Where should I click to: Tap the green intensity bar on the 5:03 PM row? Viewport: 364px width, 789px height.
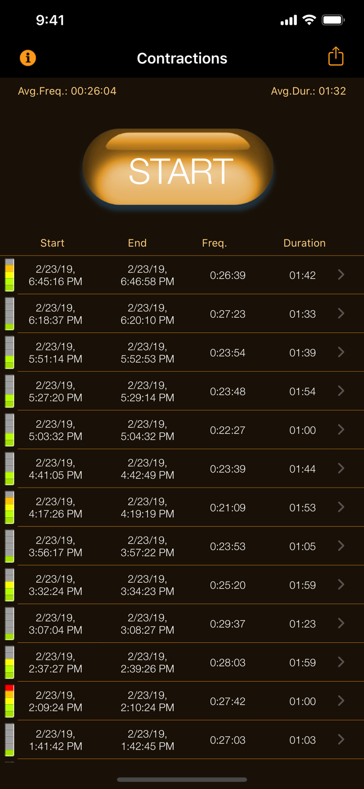(x=9, y=430)
